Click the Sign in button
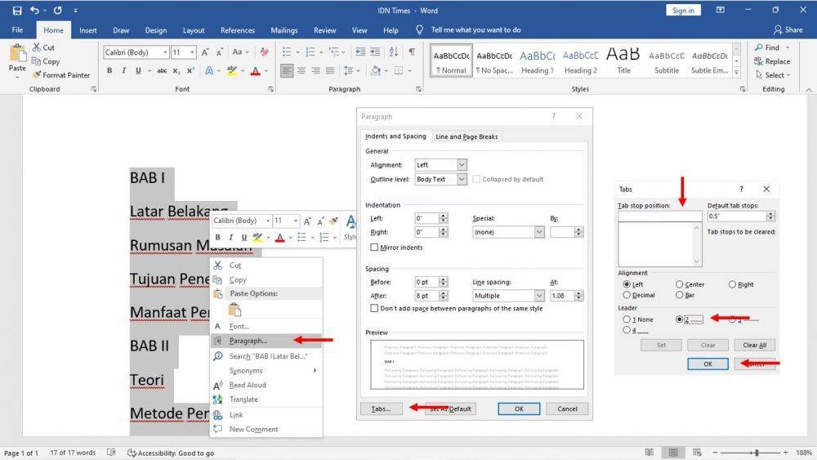Screen dimensions: 817x460 click(x=683, y=11)
